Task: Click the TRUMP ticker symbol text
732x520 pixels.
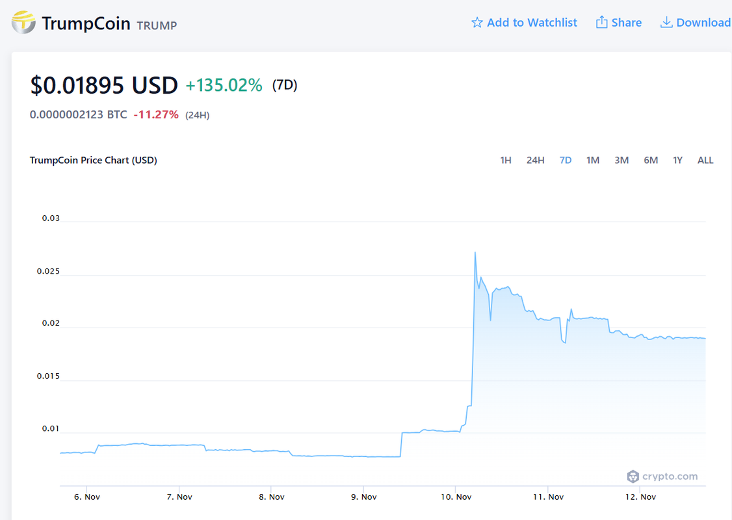Action: click(157, 25)
